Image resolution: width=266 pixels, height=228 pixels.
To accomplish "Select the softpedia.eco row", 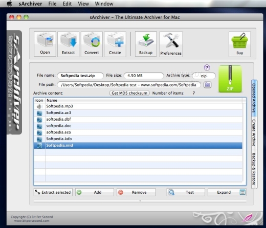I will tap(138, 132).
